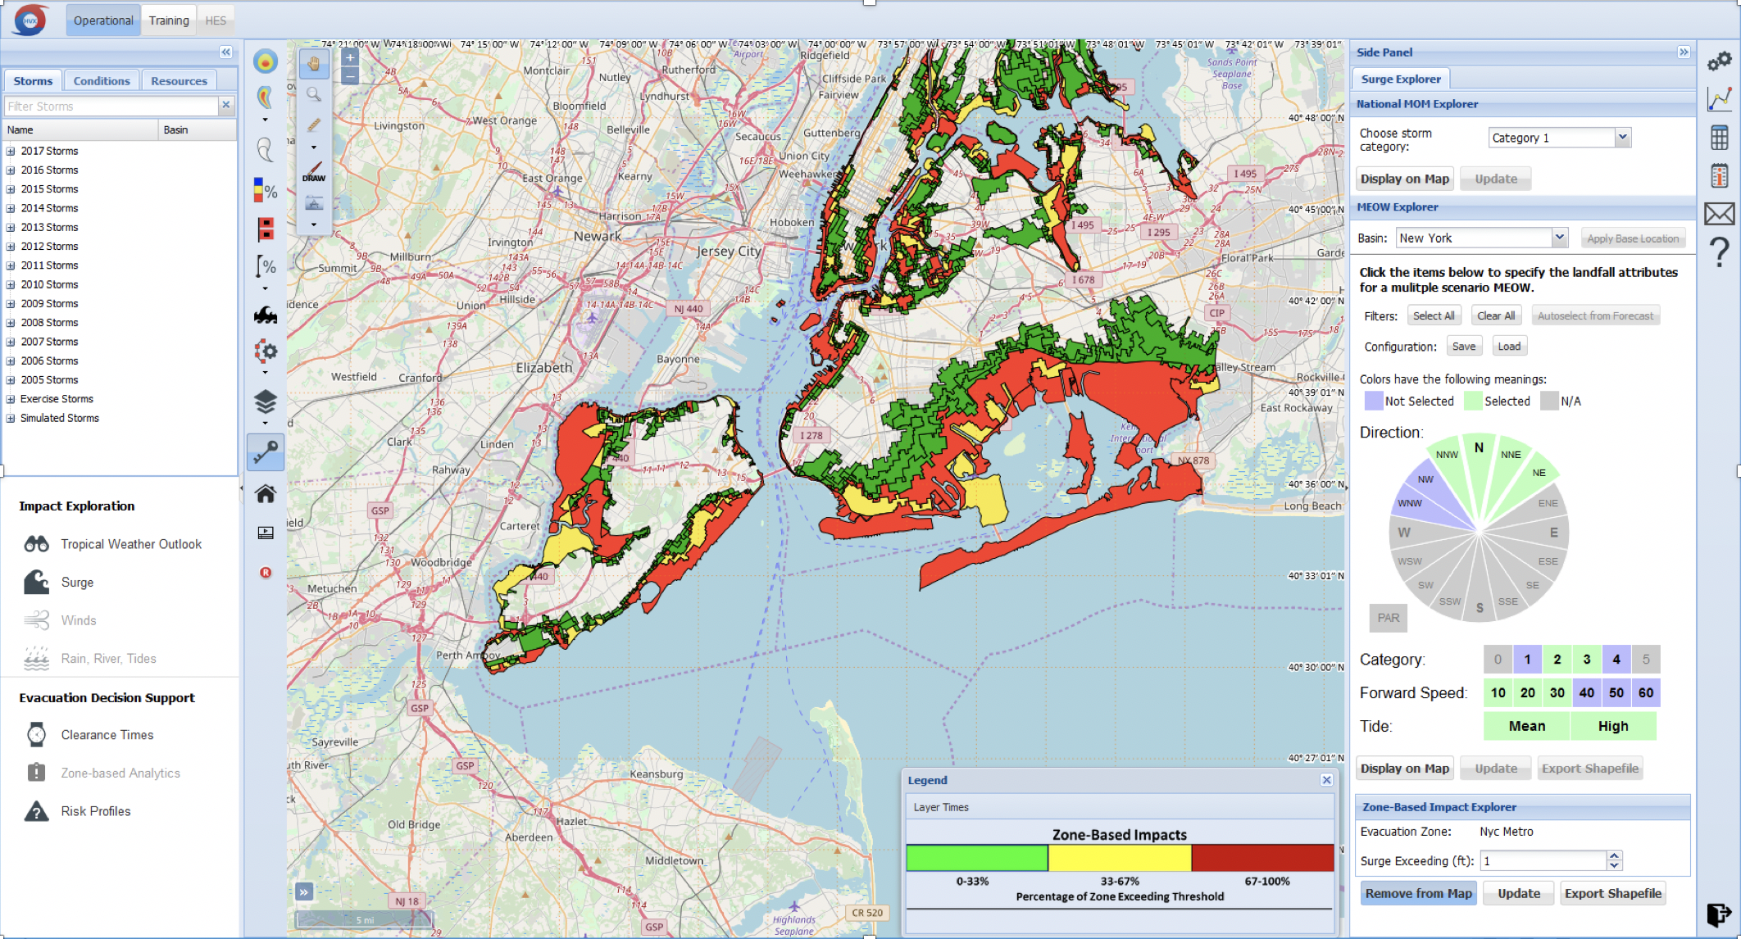
Task: Click the red warning flags icon
Action: pyautogui.click(x=266, y=229)
